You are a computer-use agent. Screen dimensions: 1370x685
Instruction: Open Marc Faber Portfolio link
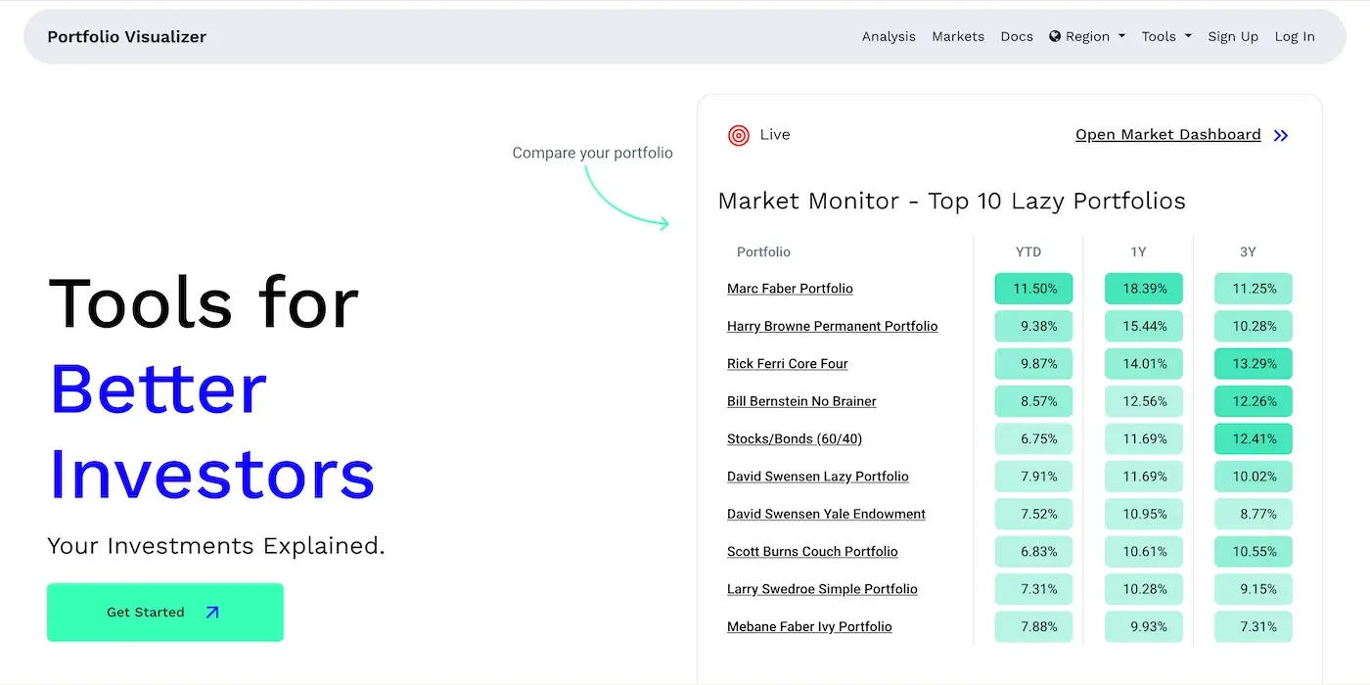[790, 289]
